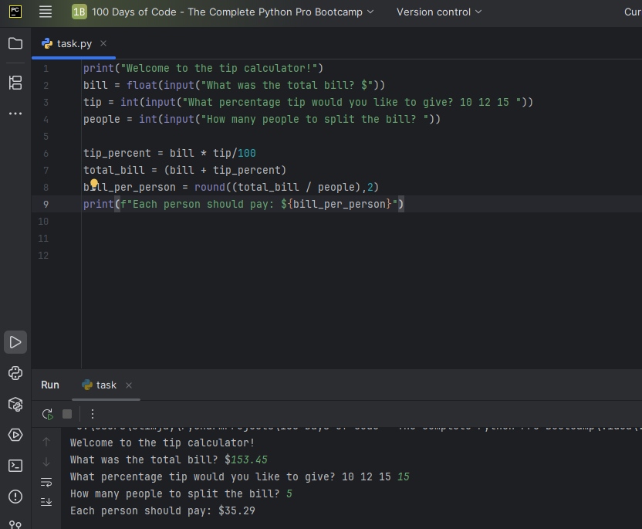This screenshot has height=529, width=642.
Task: Click 'tip_percent' variable on line 6
Action: tap(117, 153)
